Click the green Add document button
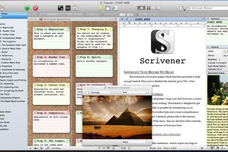228x152 pixels. (x=27, y=8)
